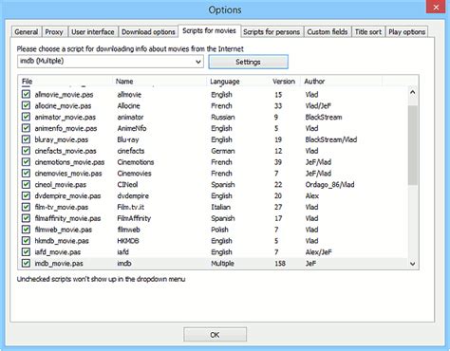Toggle the hkmdb_movie.pas checkbox
This screenshot has width=450, height=351.
26,241
